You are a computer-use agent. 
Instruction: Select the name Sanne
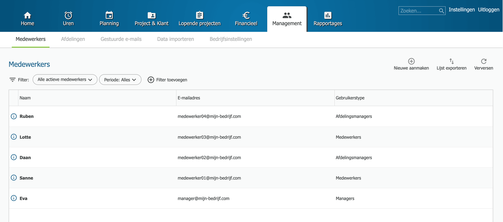click(x=26, y=178)
